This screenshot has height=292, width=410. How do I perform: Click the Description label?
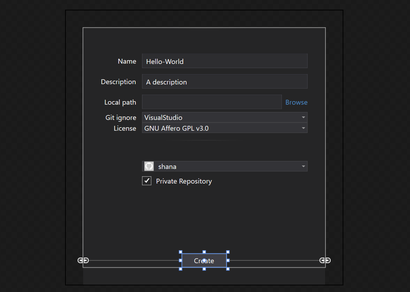[118, 82]
